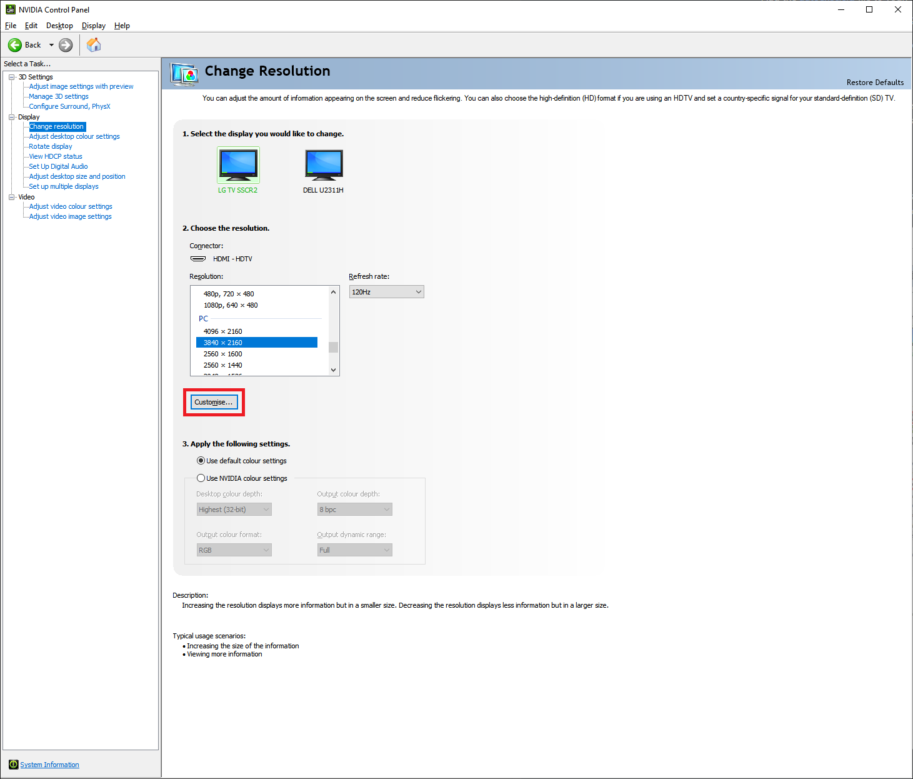Viewport: 913px width, 779px height.
Task: Select the LG TV SSCR2 display icon
Action: click(238, 164)
